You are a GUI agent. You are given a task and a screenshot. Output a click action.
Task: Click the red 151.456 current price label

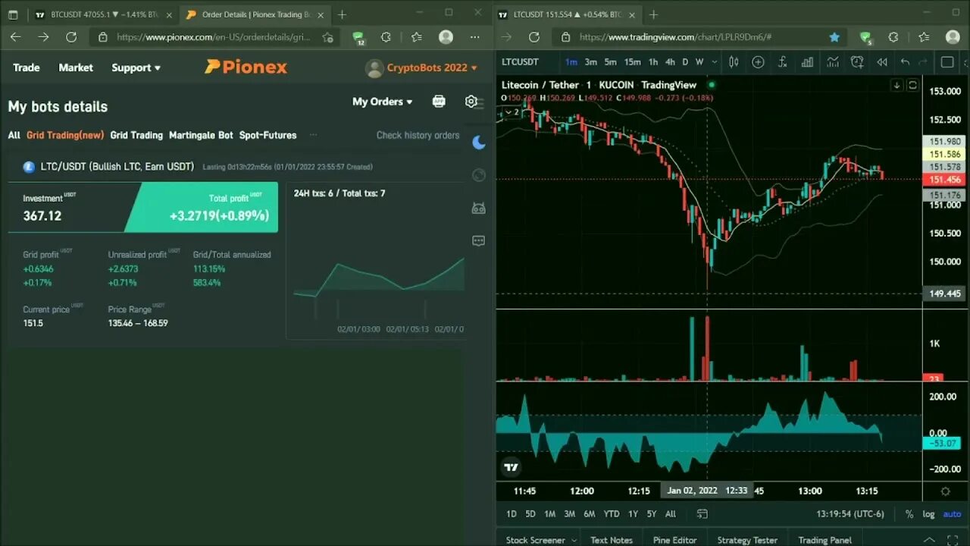[x=943, y=180]
